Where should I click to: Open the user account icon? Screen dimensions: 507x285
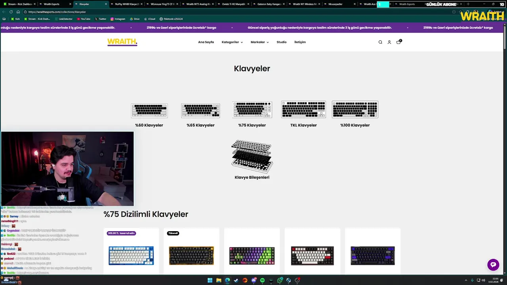389,42
